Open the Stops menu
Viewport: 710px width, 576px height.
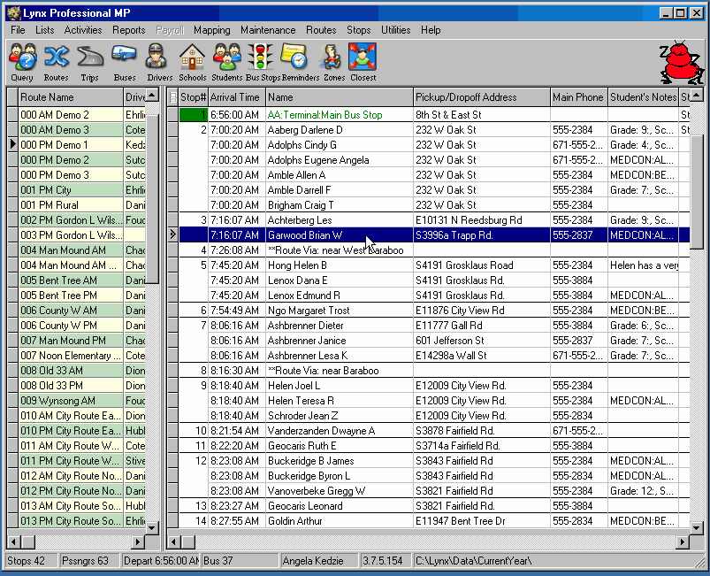click(x=359, y=30)
